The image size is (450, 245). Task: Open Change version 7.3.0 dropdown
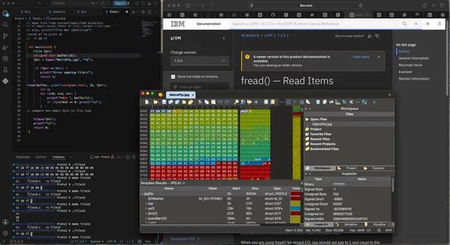click(x=199, y=61)
